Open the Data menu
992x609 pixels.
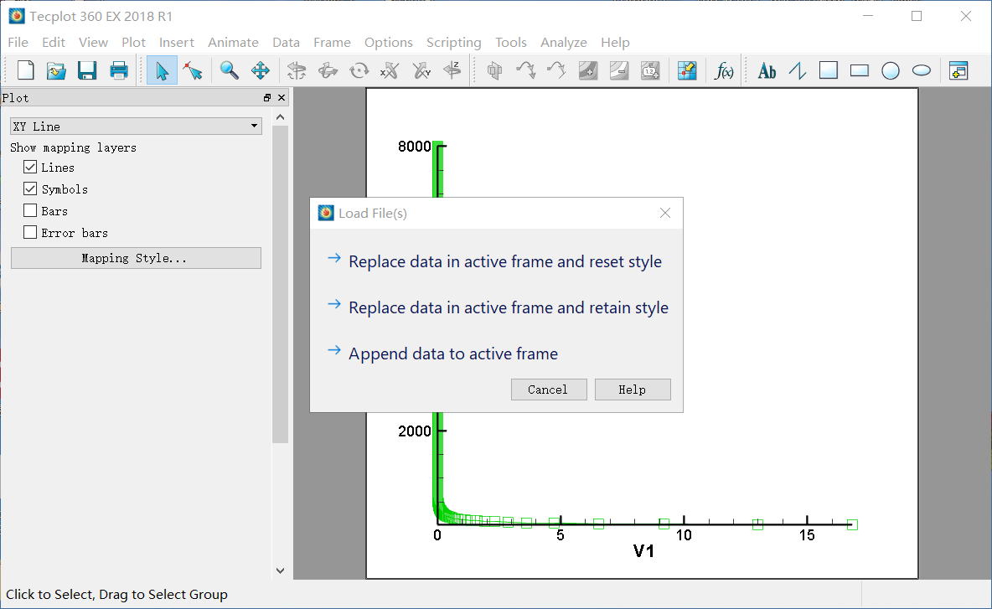(286, 43)
